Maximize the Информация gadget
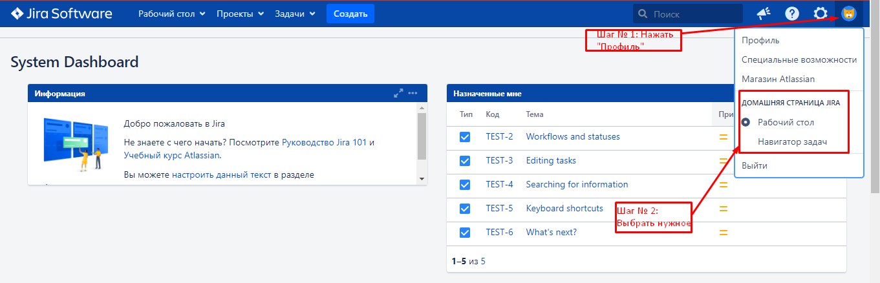Viewport: 880px width, 283px height. click(x=398, y=93)
